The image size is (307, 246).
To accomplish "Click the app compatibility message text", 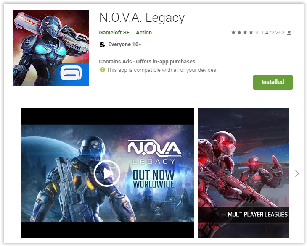I will [x=162, y=70].
